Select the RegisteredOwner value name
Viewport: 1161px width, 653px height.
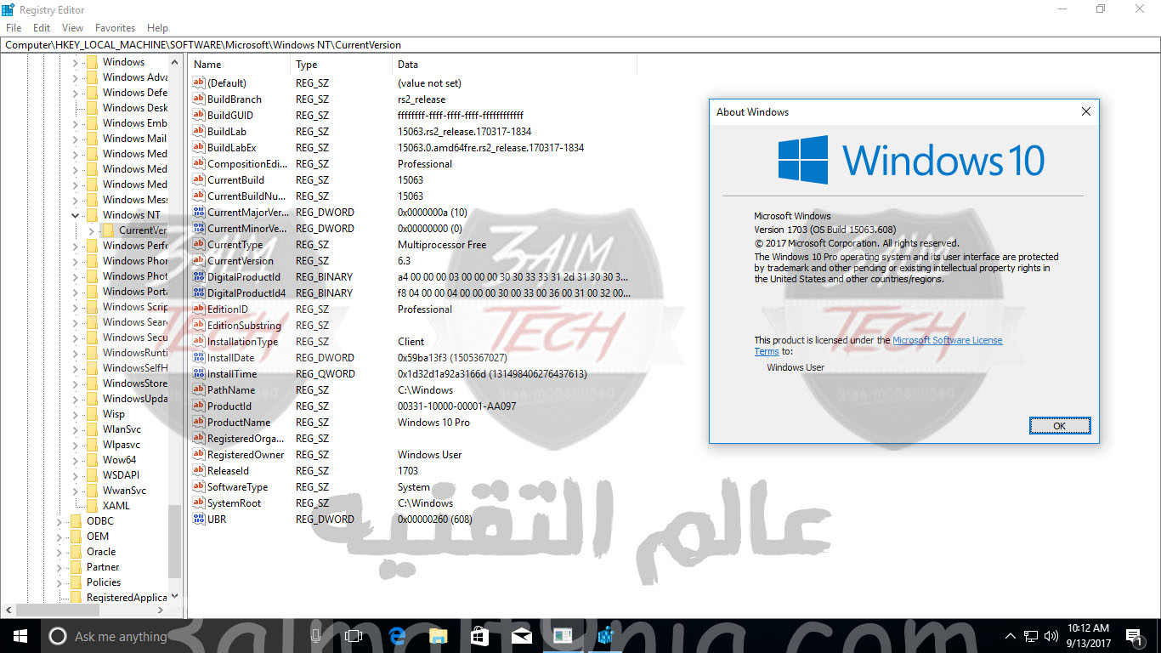tap(244, 455)
